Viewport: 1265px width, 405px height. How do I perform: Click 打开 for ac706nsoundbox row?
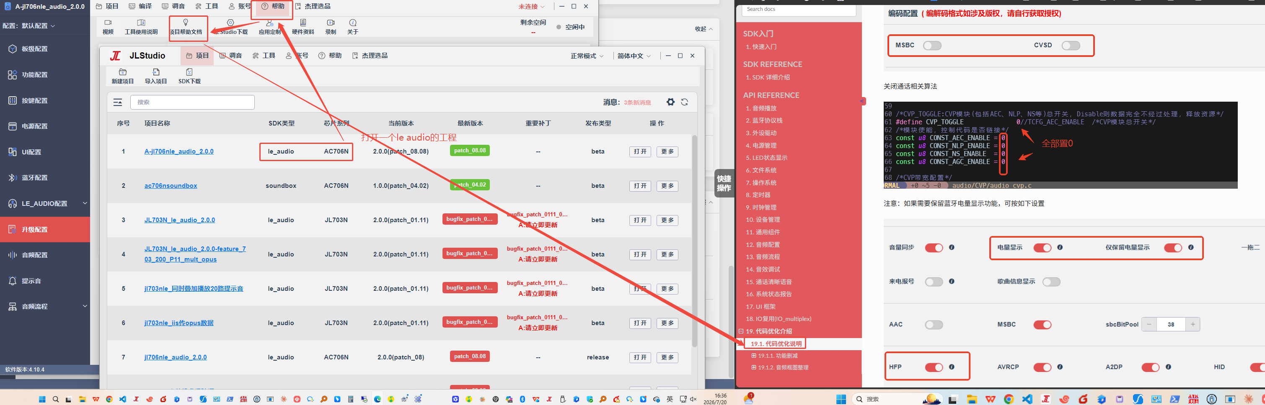pos(640,186)
